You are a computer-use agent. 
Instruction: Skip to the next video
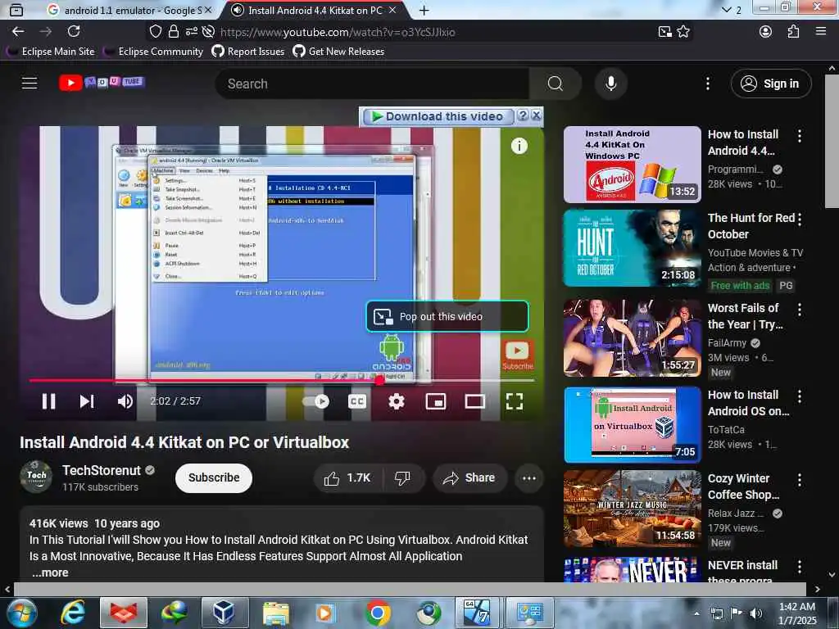(x=87, y=401)
